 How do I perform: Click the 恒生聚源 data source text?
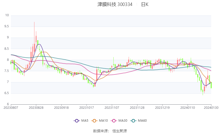coord(120,131)
